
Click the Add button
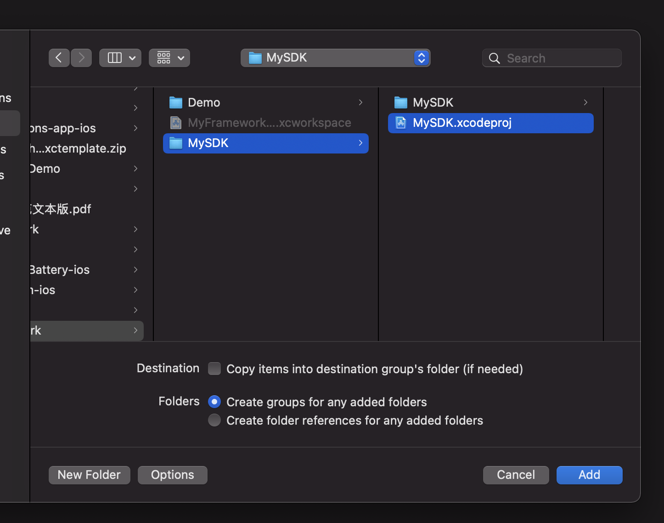click(x=590, y=475)
